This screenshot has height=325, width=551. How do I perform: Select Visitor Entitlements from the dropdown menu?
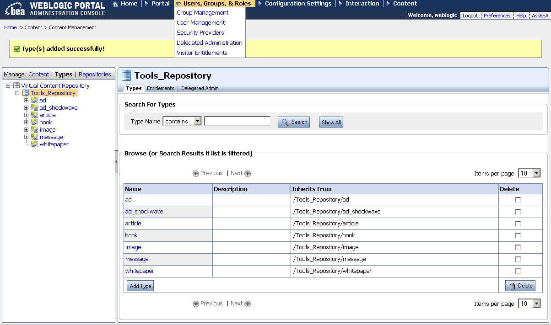click(x=202, y=53)
